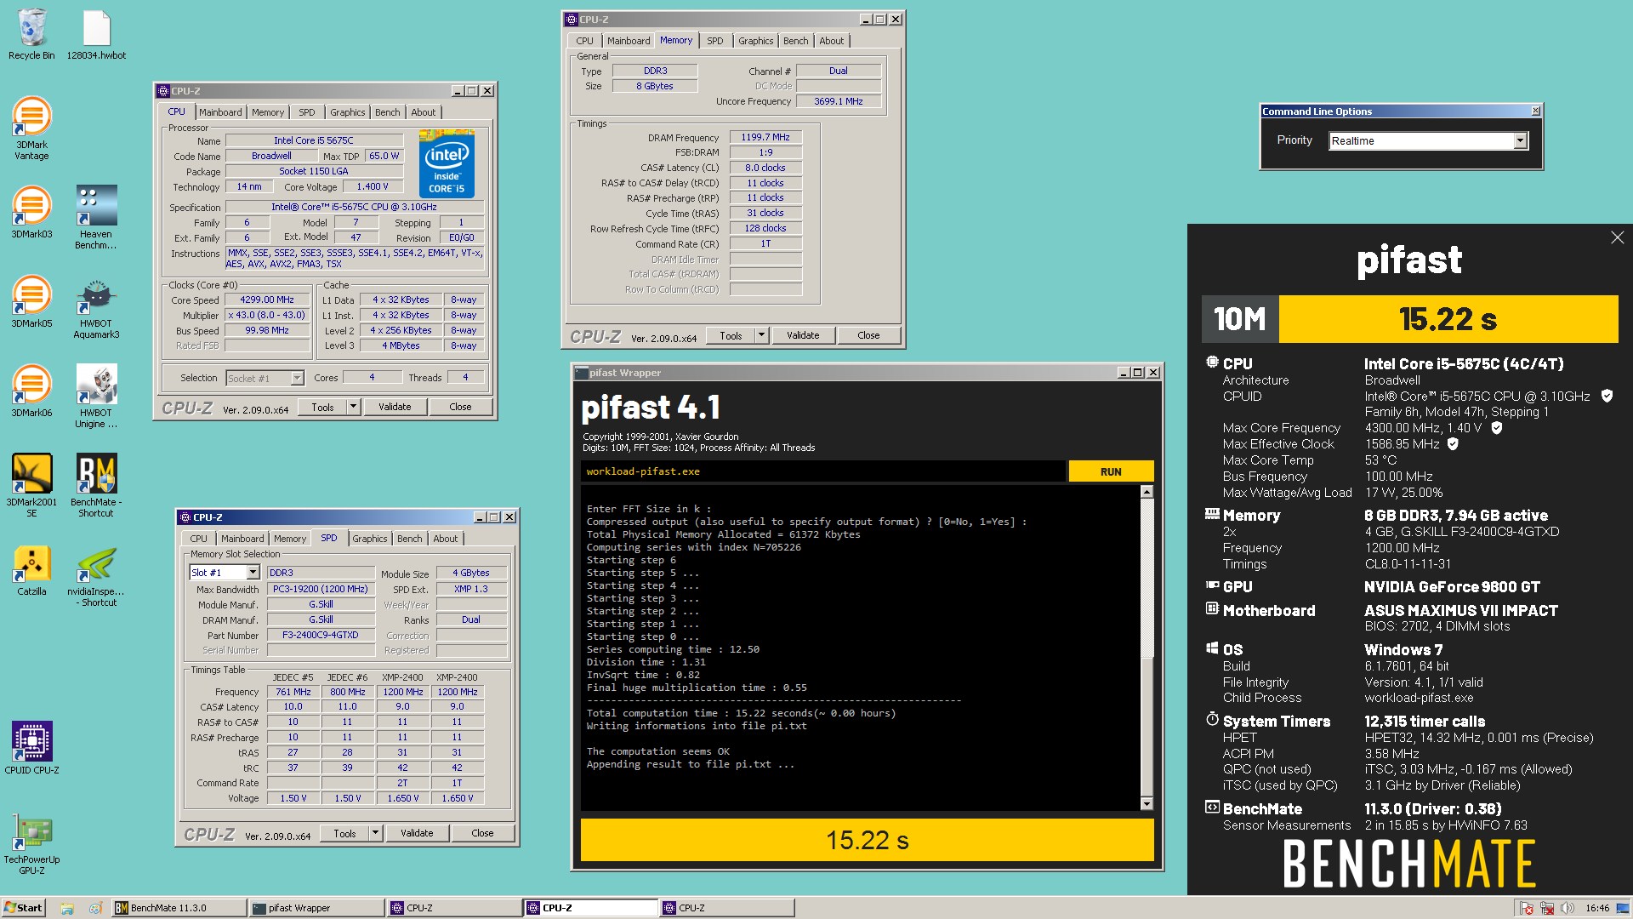Expand Socket #1 selection dropdown
This screenshot has width=1633, height=919.
[297, 379]
